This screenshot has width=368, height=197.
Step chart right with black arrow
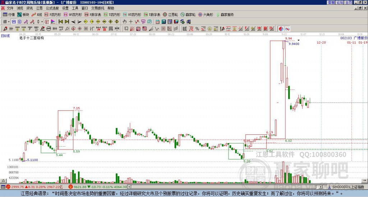[79, 22]
